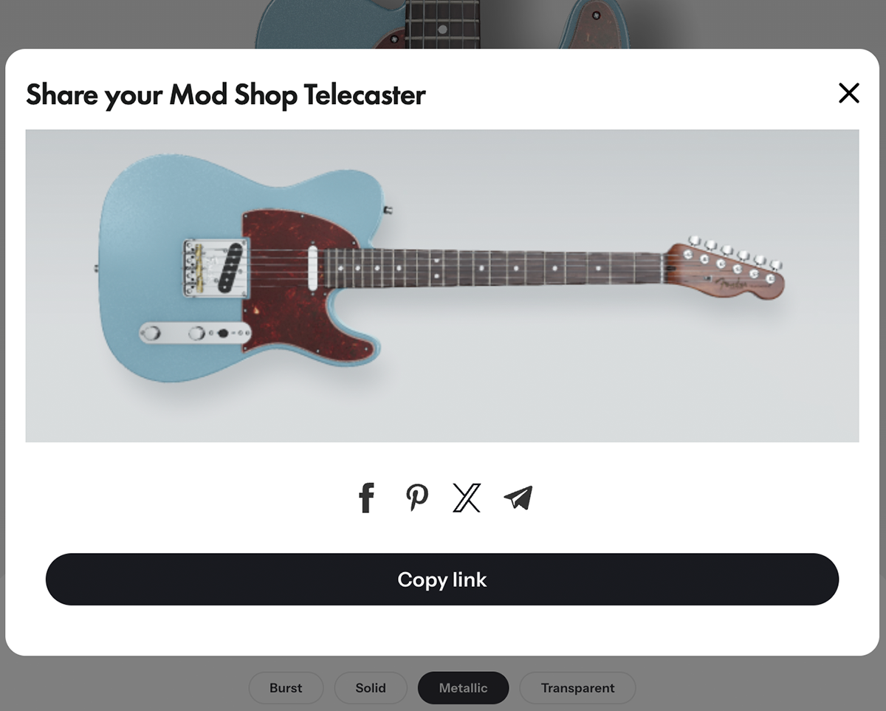Click the dimmed guitar fretboard behind the dialog

point(442,24)
